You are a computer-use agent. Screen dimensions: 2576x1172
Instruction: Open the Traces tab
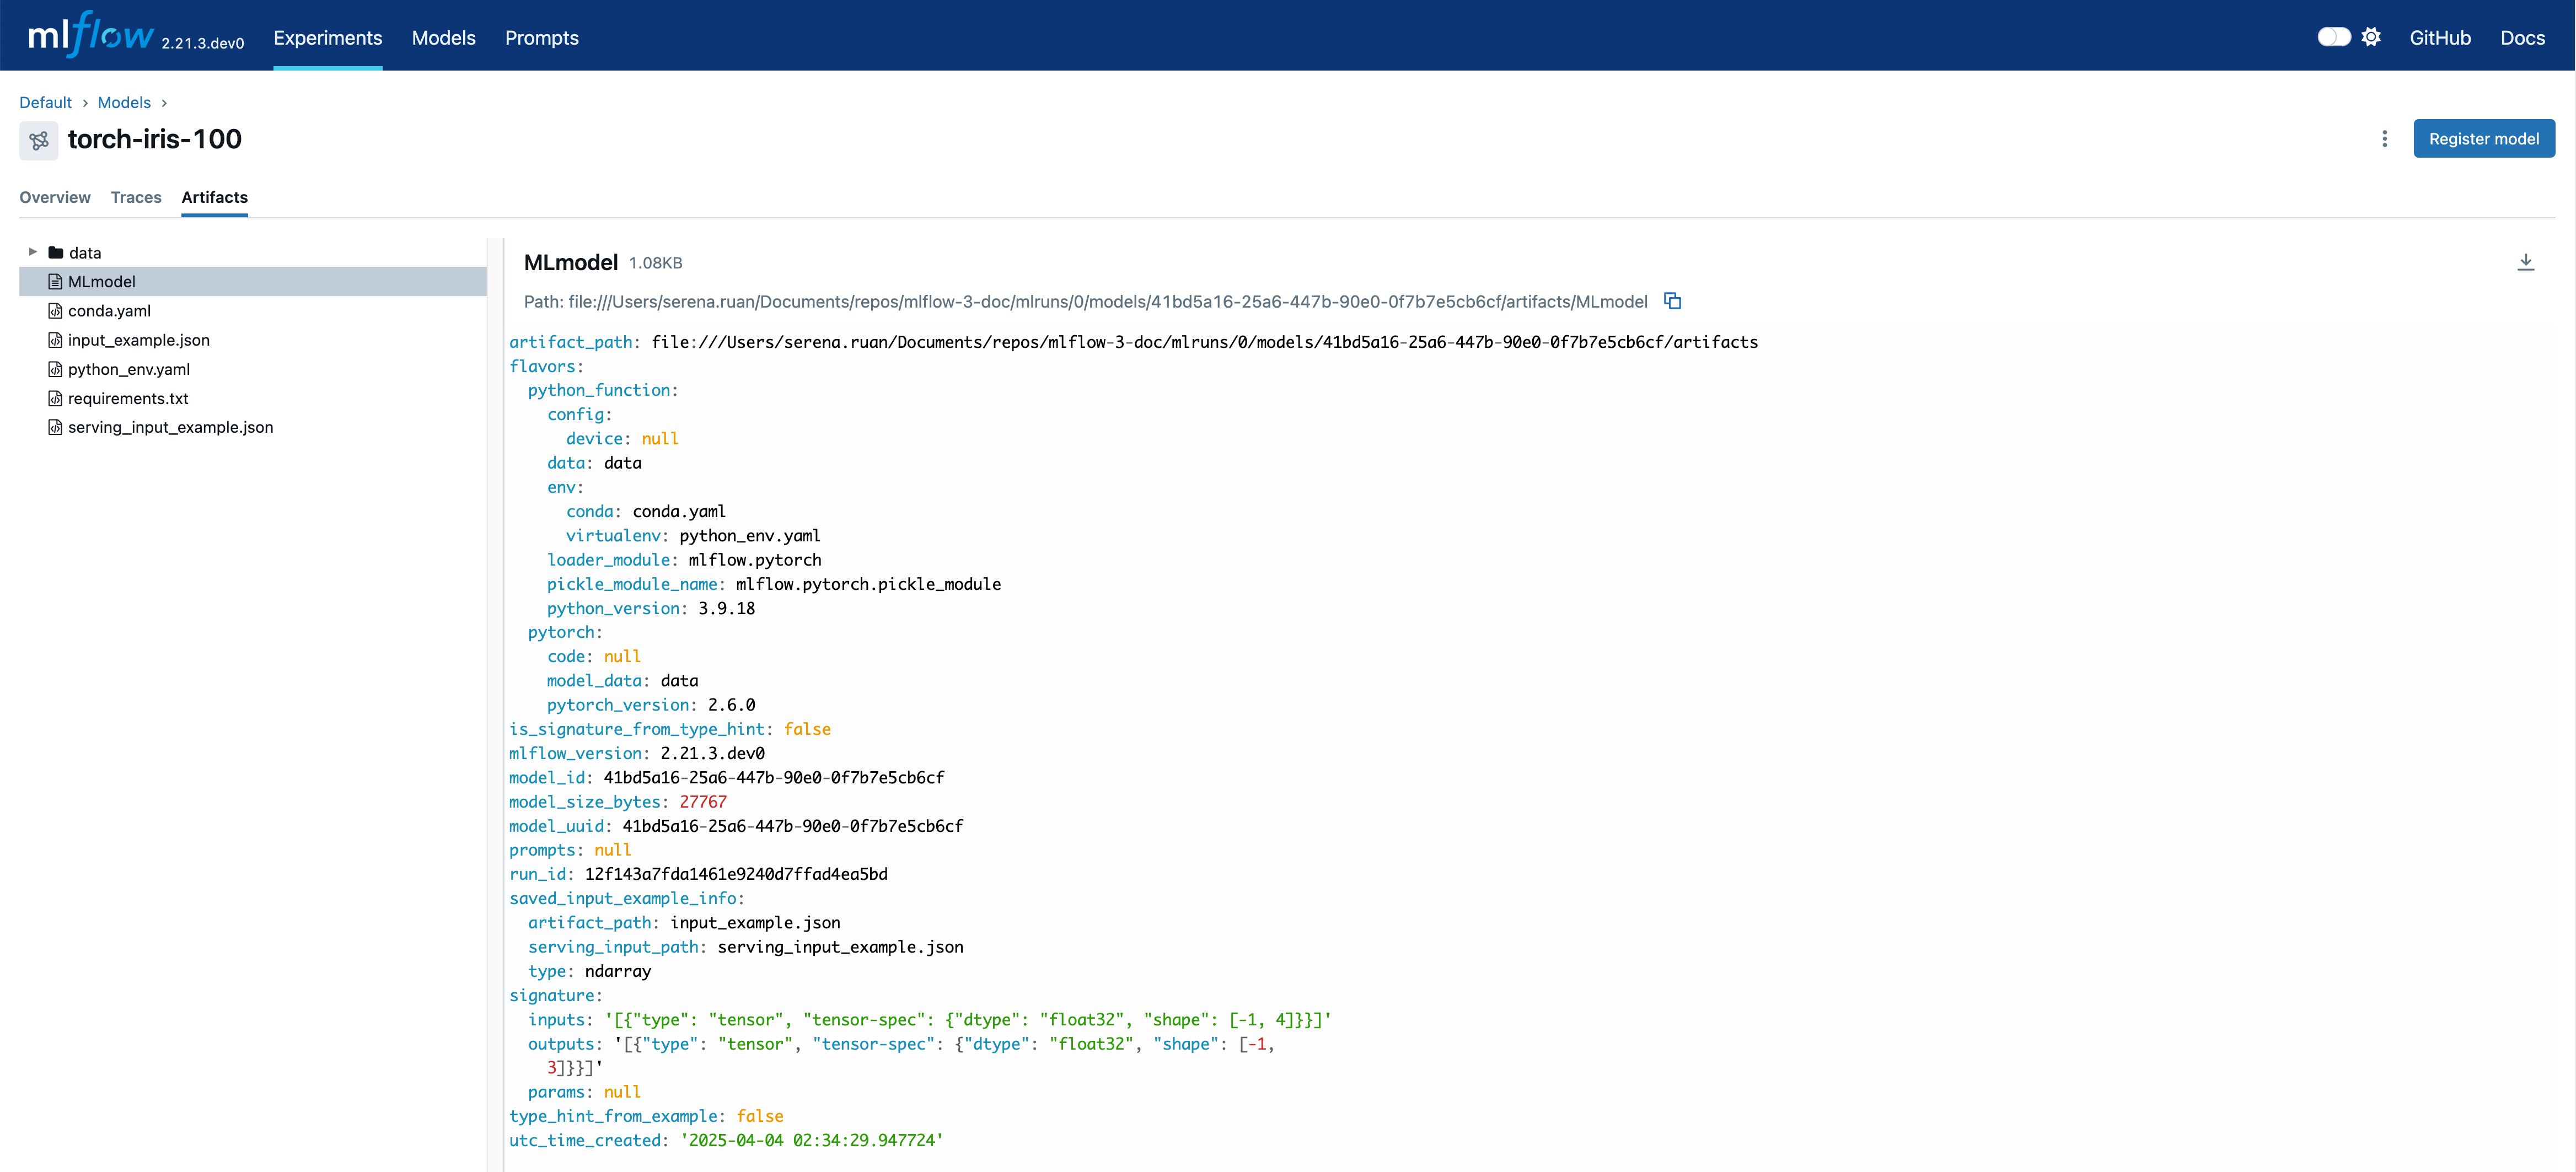(136, 197)
